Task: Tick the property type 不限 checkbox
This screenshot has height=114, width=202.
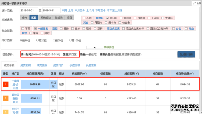Action: click(x=23, y=29)
